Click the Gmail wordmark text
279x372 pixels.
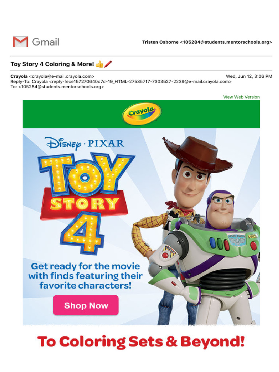coord(45,42)
